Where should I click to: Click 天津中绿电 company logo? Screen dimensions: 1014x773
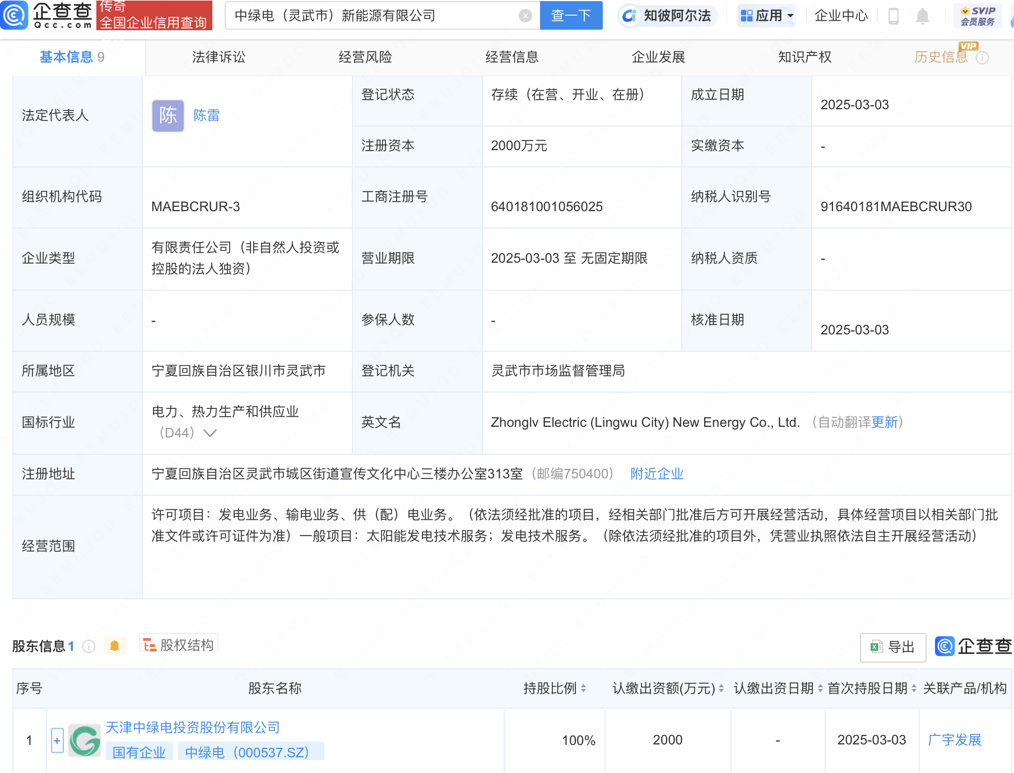[x=85, y=741]
